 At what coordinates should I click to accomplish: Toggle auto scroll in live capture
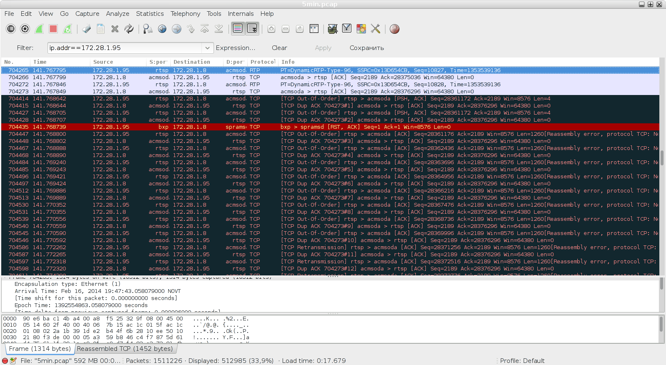click(x=252, y=28)
